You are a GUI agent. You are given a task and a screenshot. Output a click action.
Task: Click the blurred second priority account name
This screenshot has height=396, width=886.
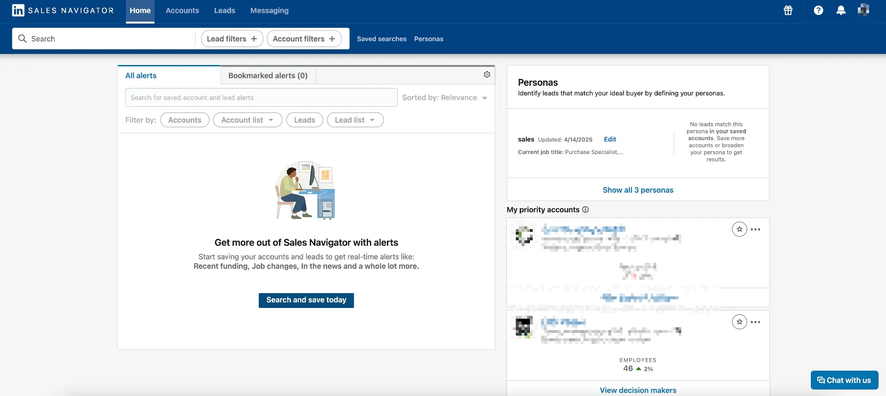coord(563,322)
